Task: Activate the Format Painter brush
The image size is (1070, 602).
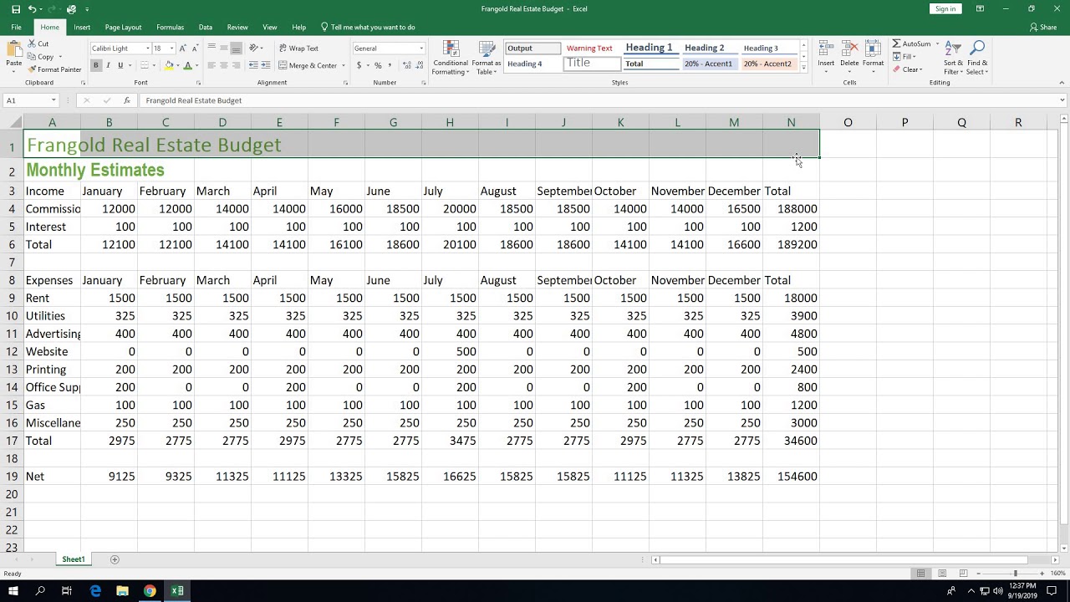Action: 32,69
